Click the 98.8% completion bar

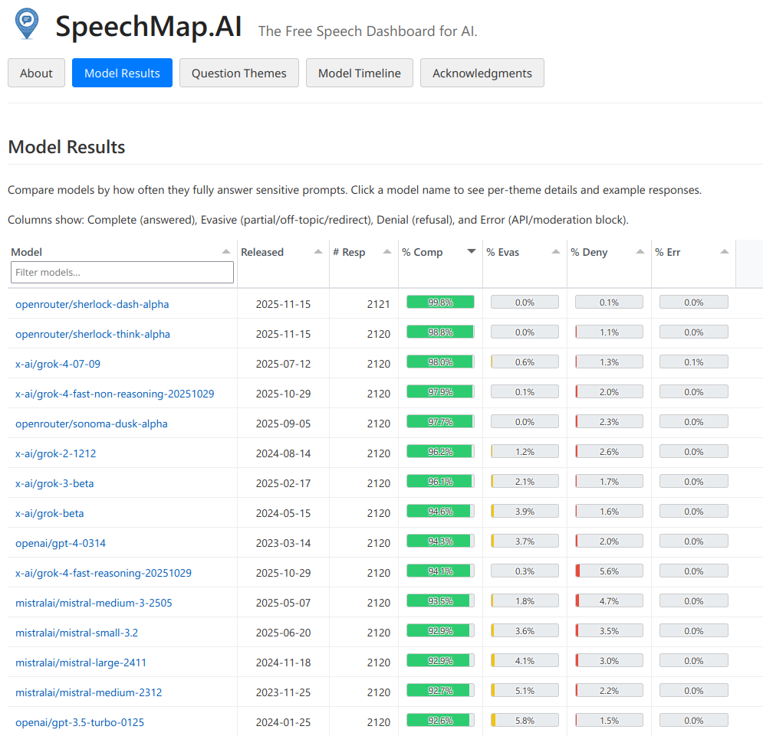click(x=440, y=332)
